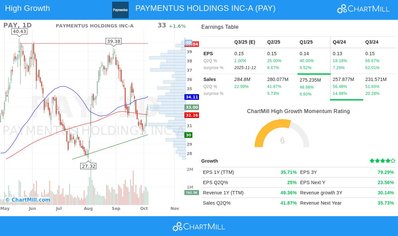Select the 39.38 peak price marker

click(x=113, y=41)
